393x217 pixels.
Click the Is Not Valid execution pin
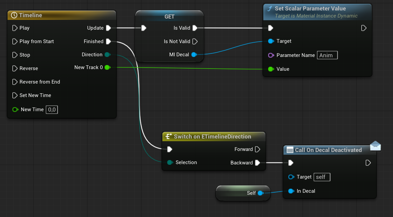click(x=195, y=41)
